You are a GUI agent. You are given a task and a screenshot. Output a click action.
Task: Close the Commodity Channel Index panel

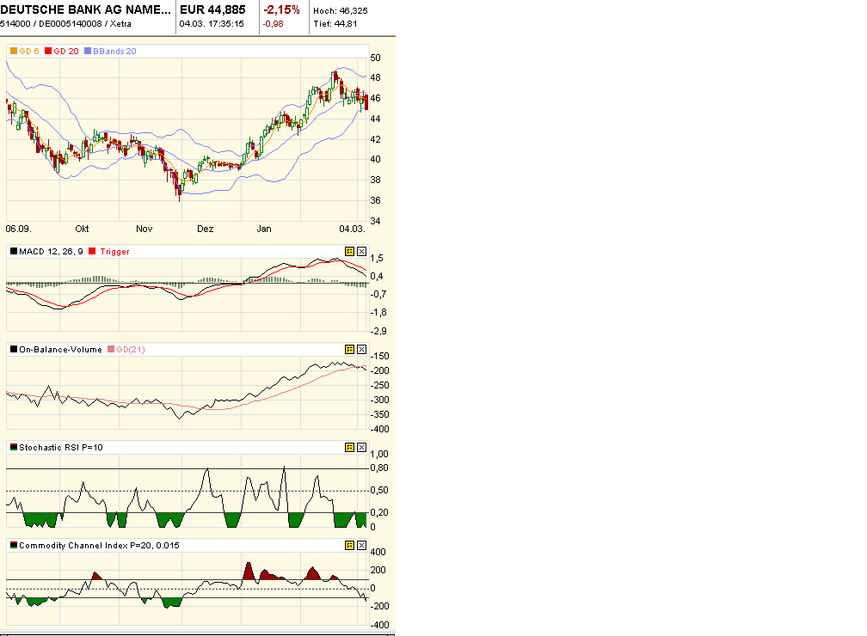tap(361, 545)
